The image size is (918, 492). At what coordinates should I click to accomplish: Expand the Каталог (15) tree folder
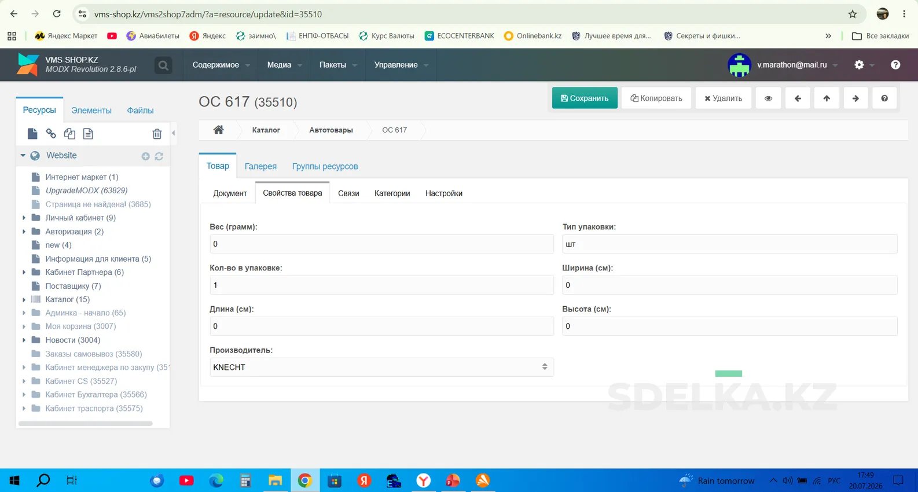point(24,300)
